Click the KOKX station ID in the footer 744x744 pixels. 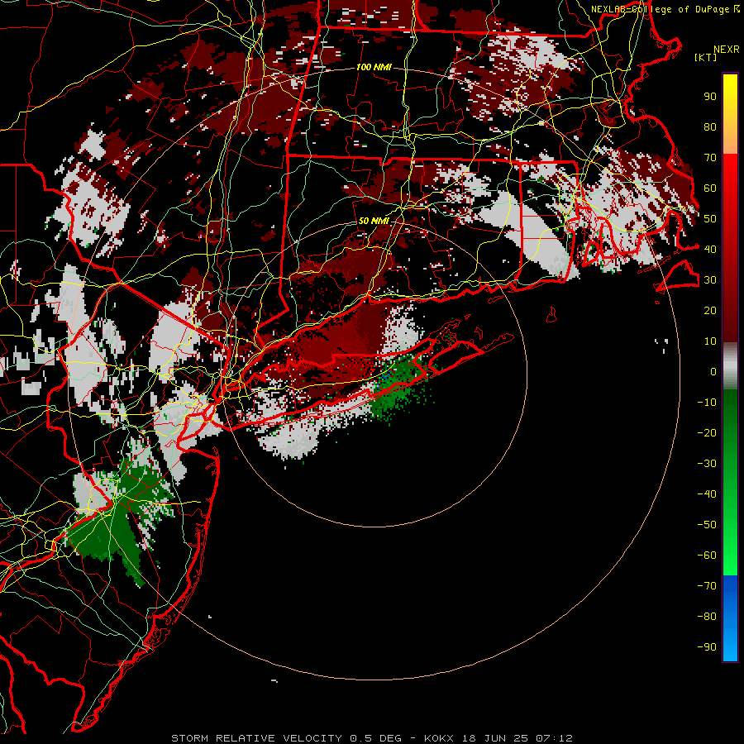pos(438,738)
